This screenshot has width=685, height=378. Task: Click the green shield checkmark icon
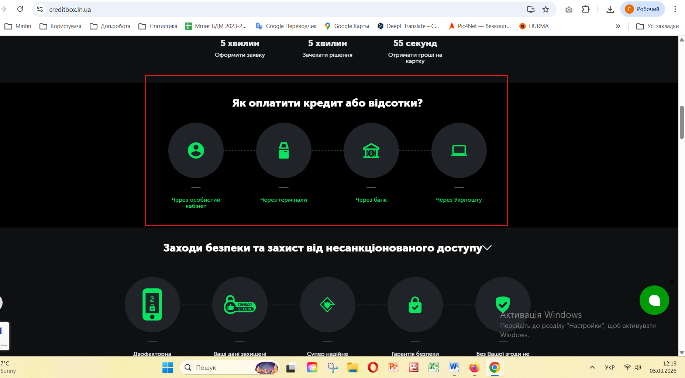503,305
